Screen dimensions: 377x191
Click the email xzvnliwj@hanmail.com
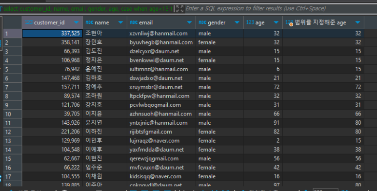[x=159, y=34]
